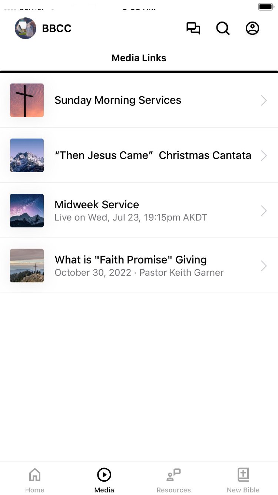Tap the Home house icon
The image size is (278, 495).
click(35, 475)
